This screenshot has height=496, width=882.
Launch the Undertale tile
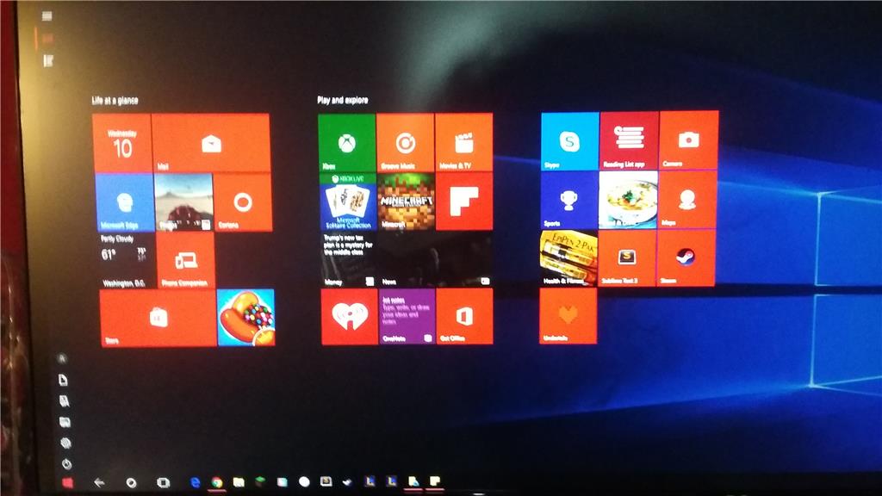(568, 315)
